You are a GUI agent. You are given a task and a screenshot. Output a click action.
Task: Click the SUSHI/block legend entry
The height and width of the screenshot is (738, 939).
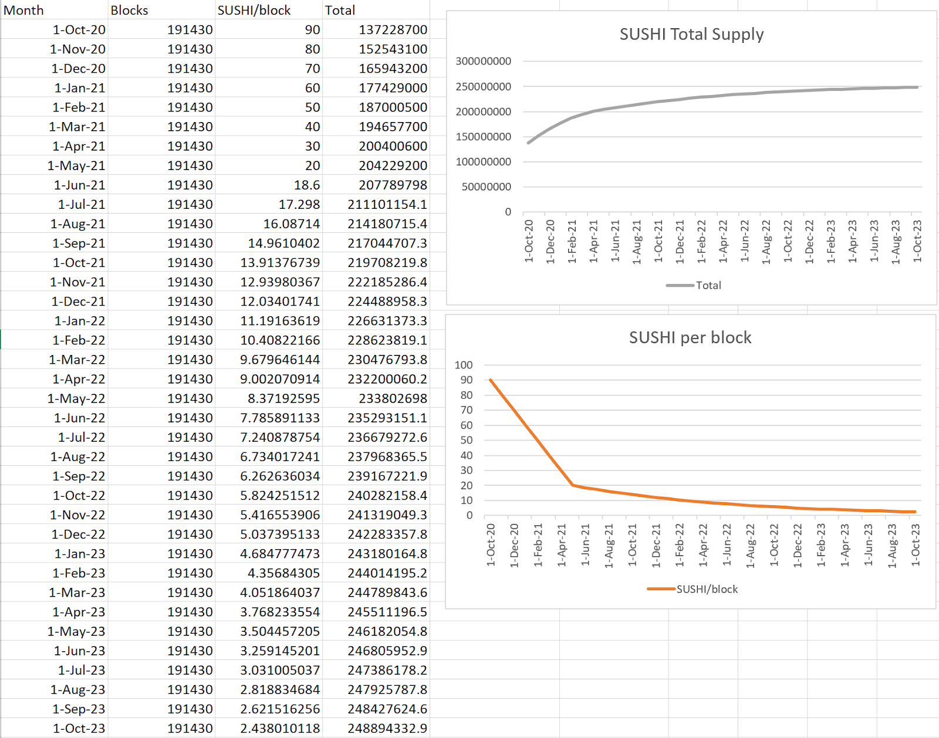coord(693,589)
